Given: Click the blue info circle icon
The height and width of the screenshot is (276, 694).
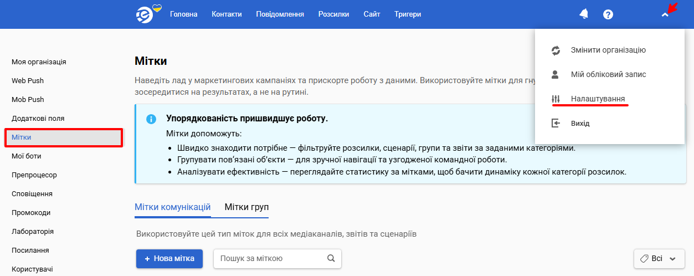Looking at the screenshot, I should 151,119.
